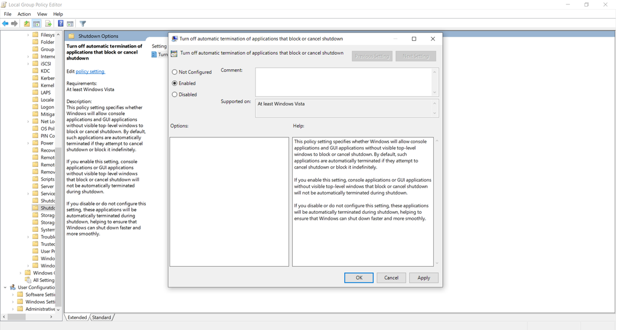Click the LAPS folder icon in tree
The height and width of the screenshot is (330, 617).
[x=36, y=92]
